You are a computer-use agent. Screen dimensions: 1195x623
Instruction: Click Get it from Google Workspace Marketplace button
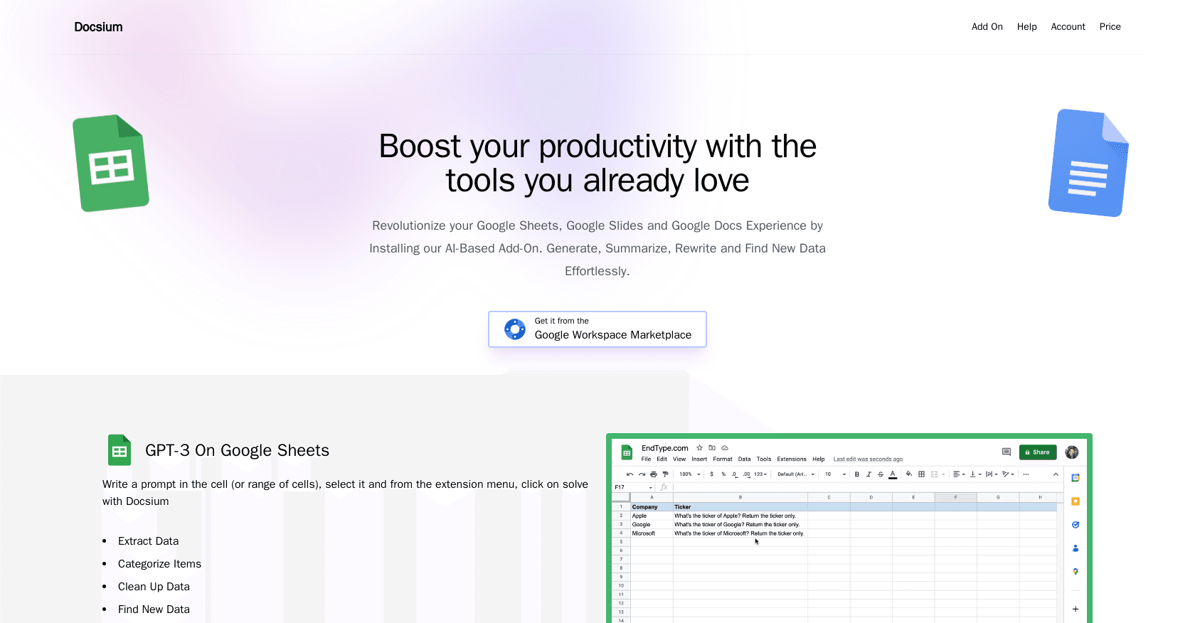coord(597,329)
